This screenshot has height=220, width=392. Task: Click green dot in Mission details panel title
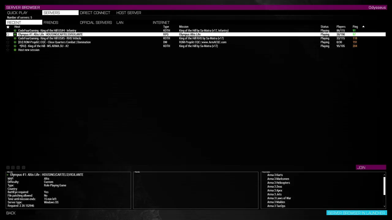(8, 175)
